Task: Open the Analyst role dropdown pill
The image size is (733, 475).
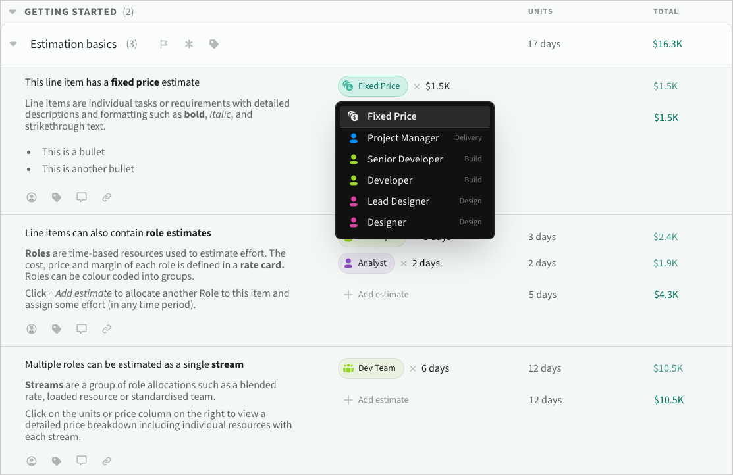Action: pyautogui.click(x=366, y=263)
